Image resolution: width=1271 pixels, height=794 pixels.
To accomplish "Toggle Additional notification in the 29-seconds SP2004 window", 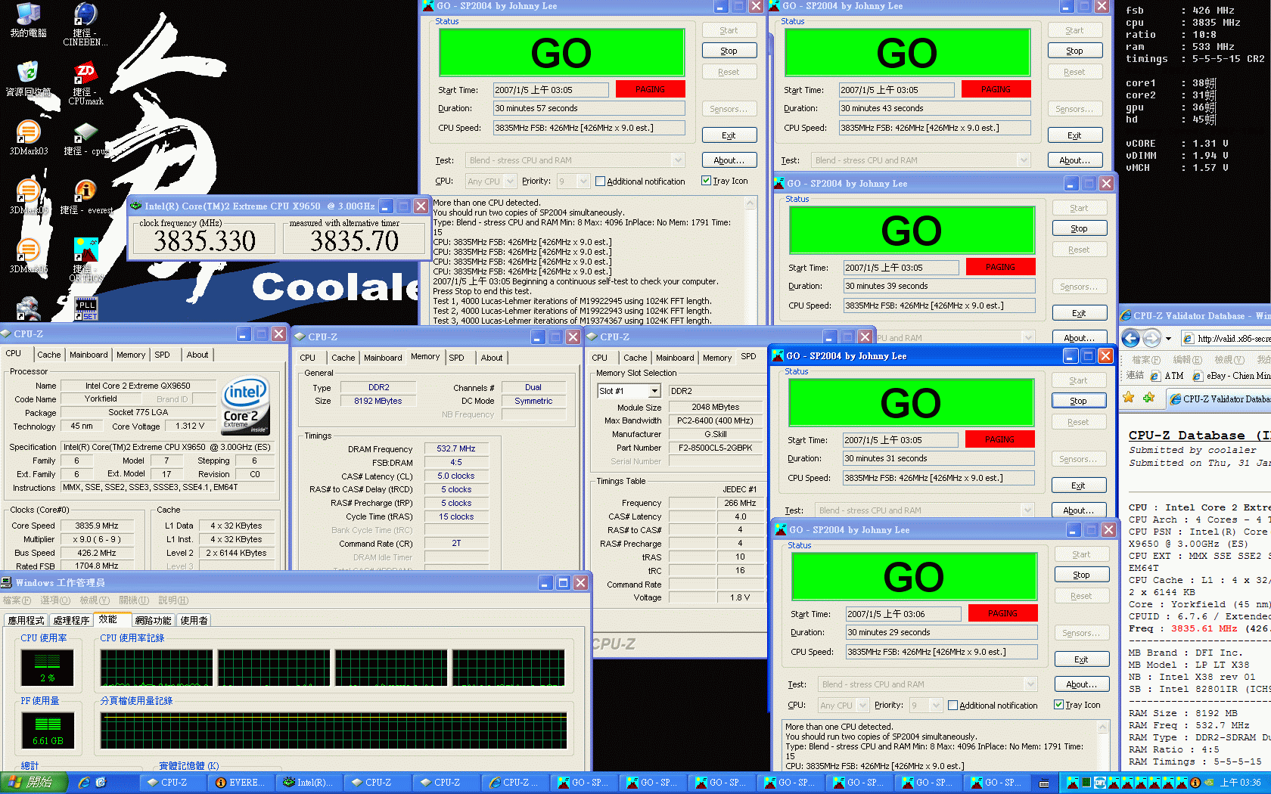I will click(x=993, y=706).
